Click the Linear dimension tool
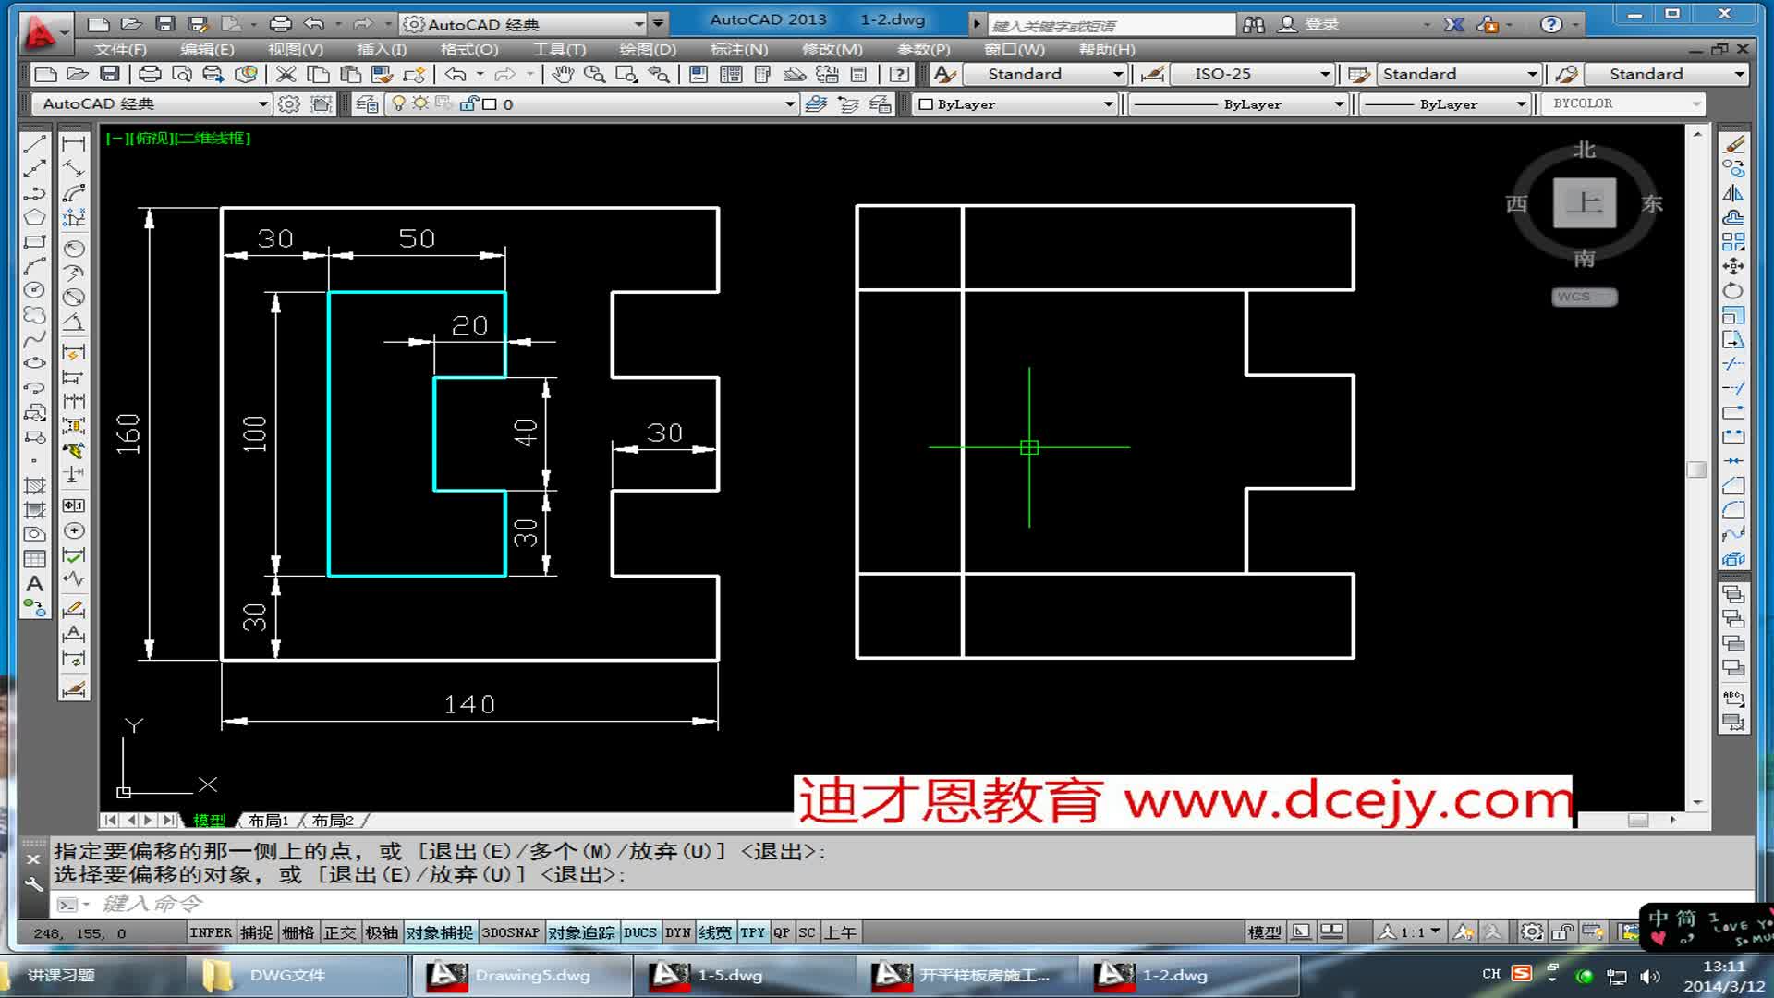This screenshot has width=1774, height=998. 74,144
